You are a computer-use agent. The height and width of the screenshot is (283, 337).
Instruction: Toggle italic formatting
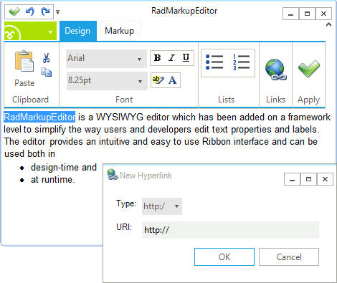coord(171,58)
